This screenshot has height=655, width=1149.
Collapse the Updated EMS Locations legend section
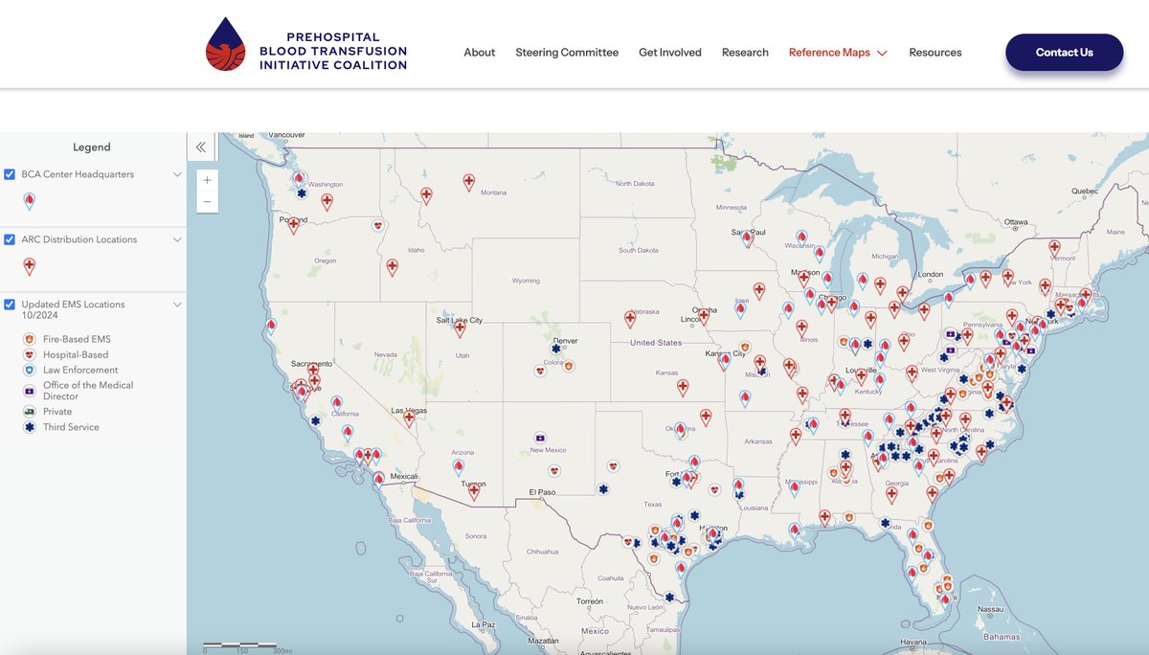(177, 305)
